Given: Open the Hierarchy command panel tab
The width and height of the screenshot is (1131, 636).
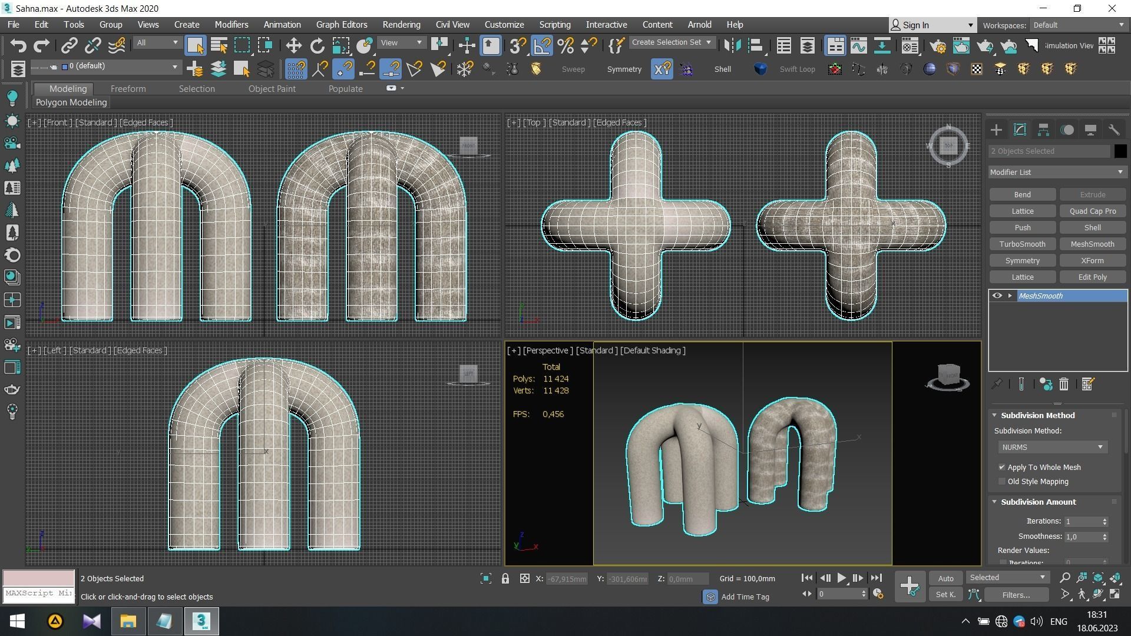Looking at the screenshot, I should coord(1043,130).
